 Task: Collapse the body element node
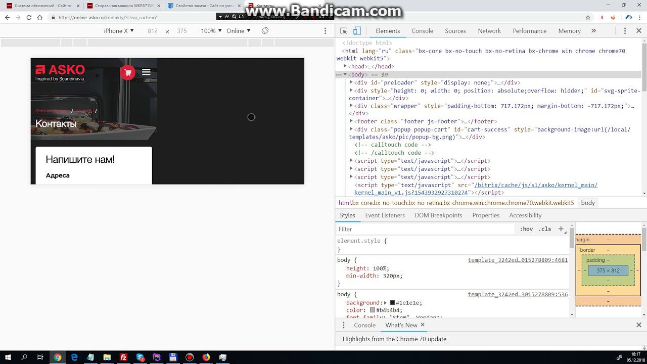pyautogui.click(x=345, y=74)
